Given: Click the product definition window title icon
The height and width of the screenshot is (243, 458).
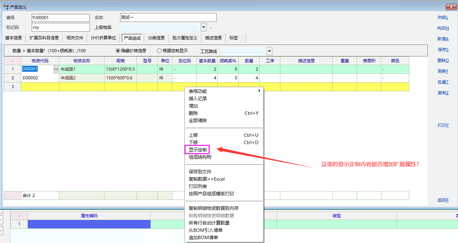Looking at the screenshot, I should point(6,7).
